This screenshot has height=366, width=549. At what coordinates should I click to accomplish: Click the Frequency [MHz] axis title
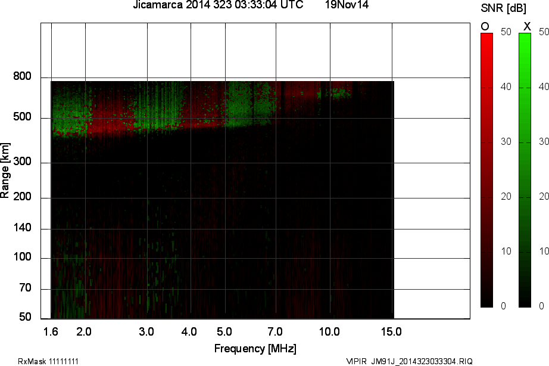(255, 349)
